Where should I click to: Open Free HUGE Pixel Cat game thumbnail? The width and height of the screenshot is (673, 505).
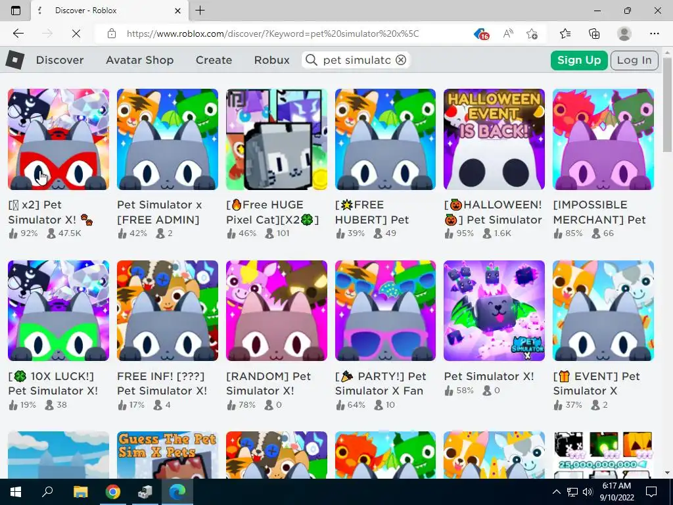(x=277, y=139)
